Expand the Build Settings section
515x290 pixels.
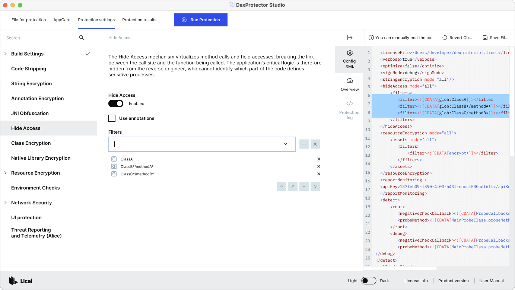point(6,54)
